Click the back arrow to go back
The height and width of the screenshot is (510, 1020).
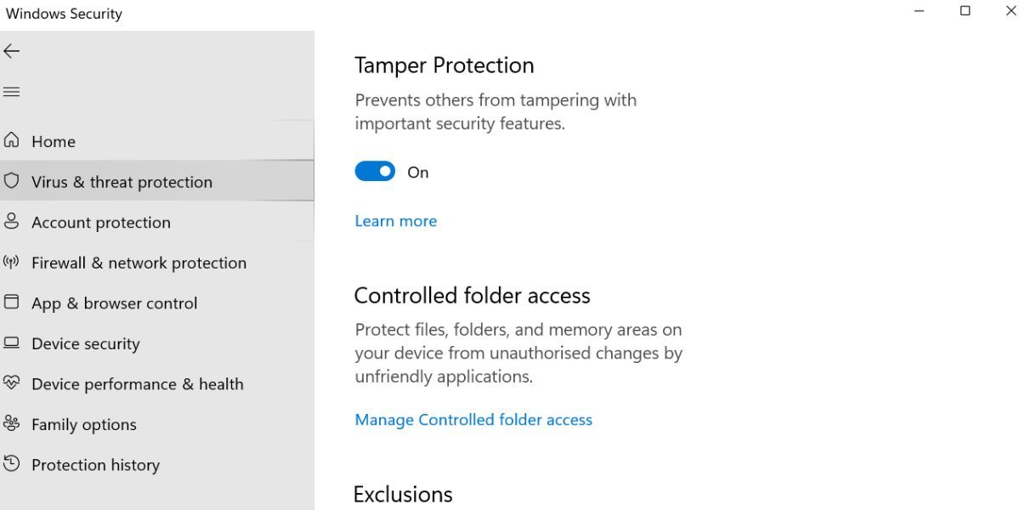coord(12,51)
